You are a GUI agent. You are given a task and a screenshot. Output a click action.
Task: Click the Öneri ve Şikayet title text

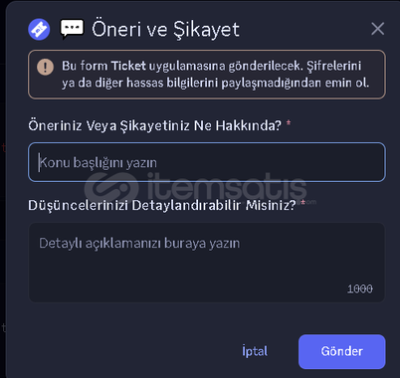click(165, 30)
